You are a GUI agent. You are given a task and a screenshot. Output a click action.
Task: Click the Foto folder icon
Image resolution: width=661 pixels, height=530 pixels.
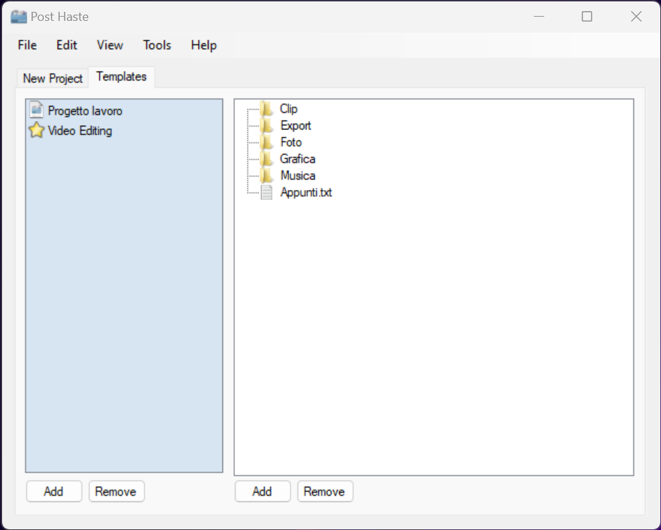tap(266, 142)
